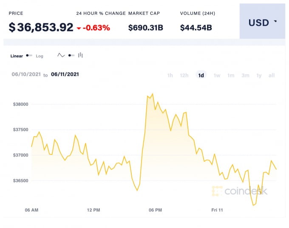
Task: Click the VOLUME (24H) label
Action: point(198,13)
